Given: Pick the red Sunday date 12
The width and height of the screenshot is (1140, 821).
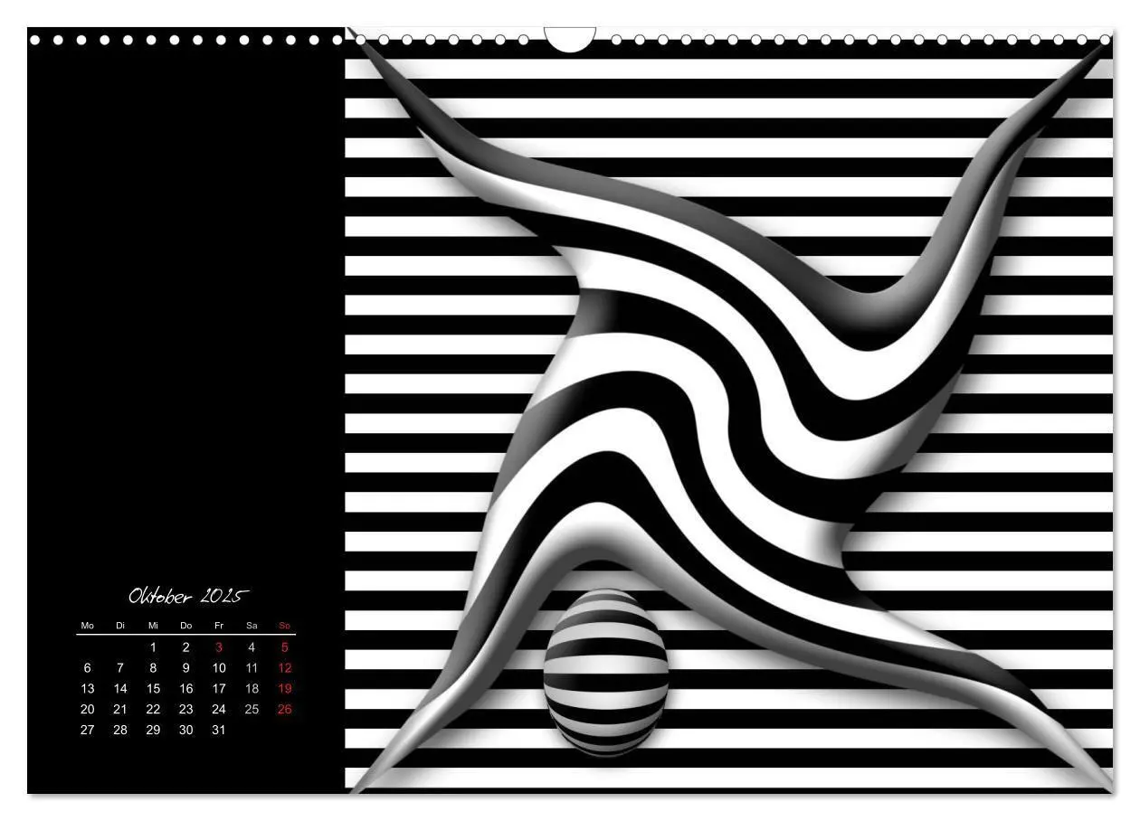Looking at the screenshot, I should pyautogui.click(x=285, y=668).
